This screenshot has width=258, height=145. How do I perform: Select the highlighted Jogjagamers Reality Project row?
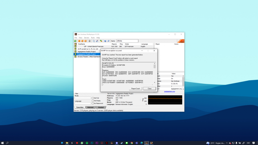coord(87,54)
